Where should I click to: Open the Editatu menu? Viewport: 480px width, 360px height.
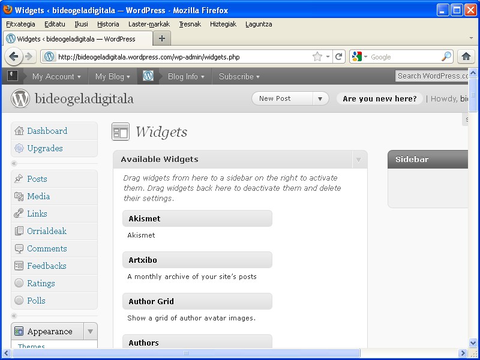(55, 24)
